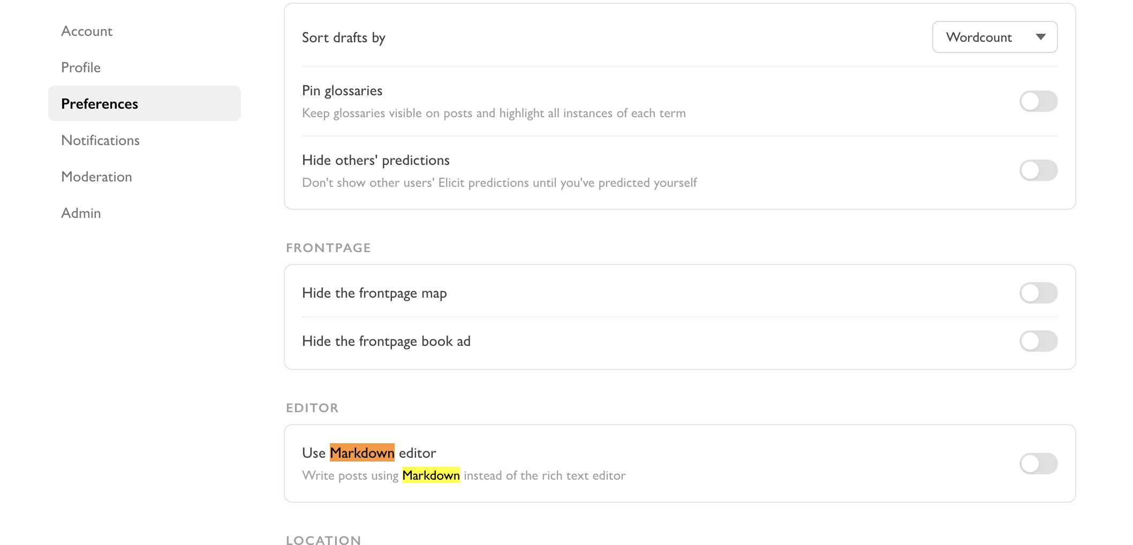
Task: Turn on Hide others' predictions
Action: coord(1038,170)
